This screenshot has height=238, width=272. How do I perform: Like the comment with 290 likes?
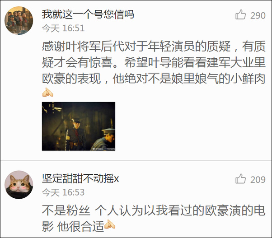point(241,14)
